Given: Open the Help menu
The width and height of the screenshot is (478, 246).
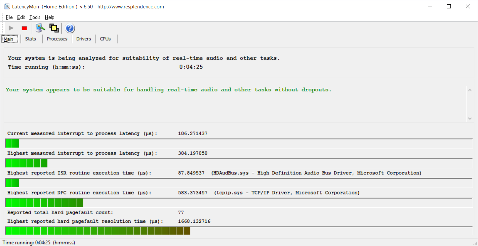Looking at the screenshot, I should tap(49, 17).
